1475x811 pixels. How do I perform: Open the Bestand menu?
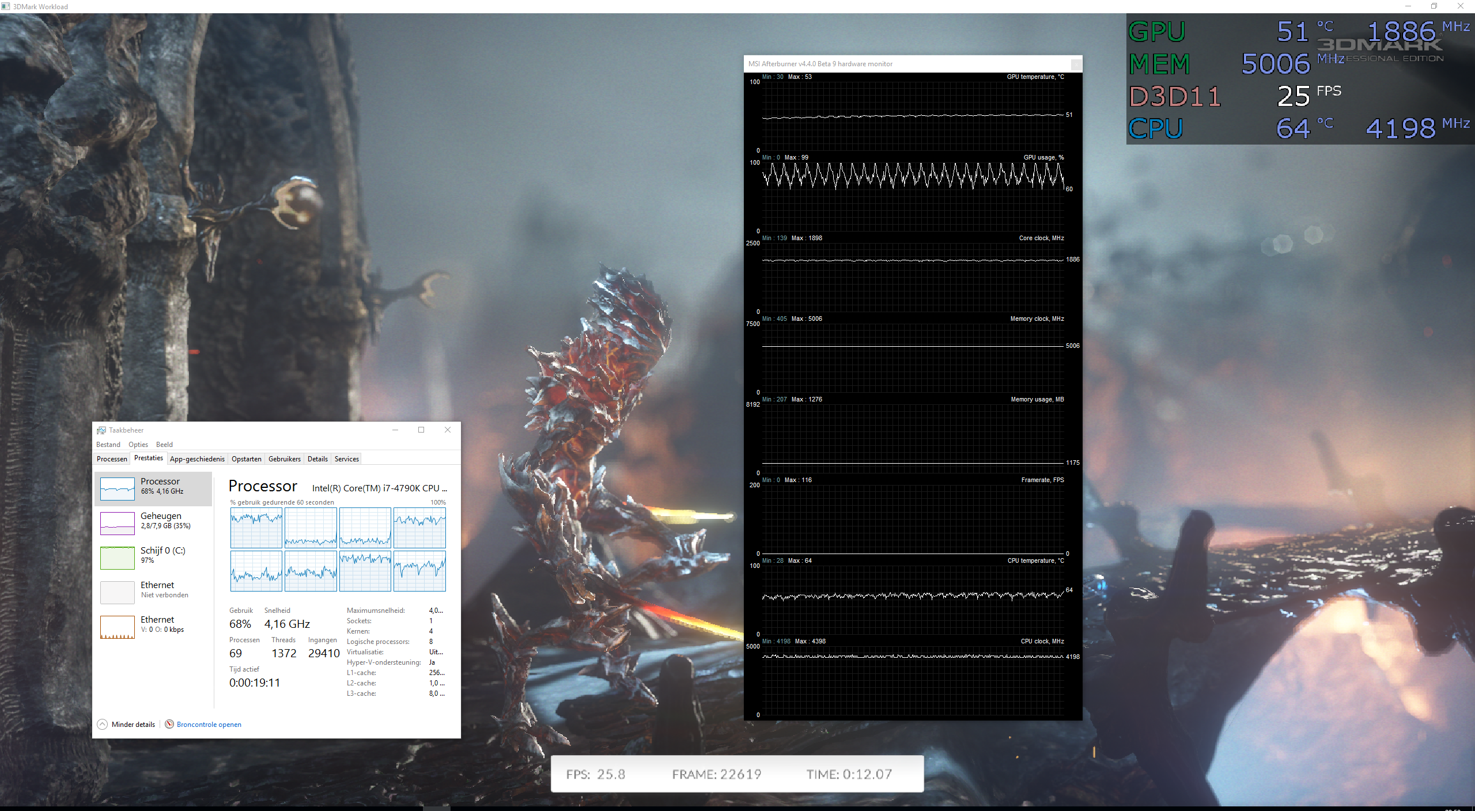(x=108, y=445)
